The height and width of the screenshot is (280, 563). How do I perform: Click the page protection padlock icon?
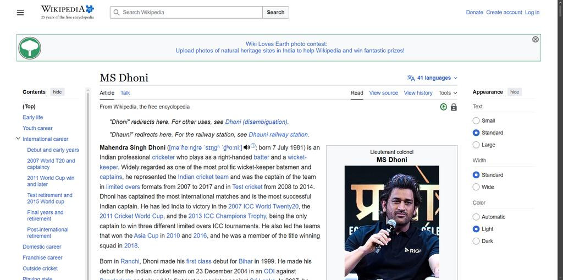coord(454,107)
